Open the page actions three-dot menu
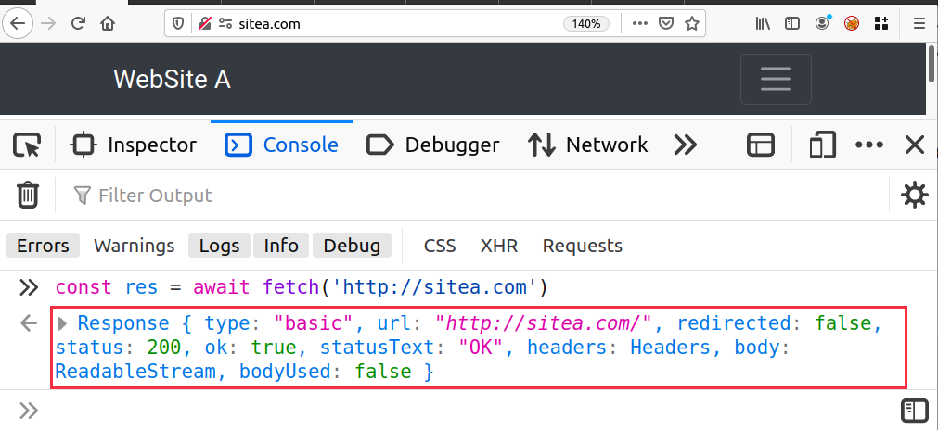 coord(639,24)
